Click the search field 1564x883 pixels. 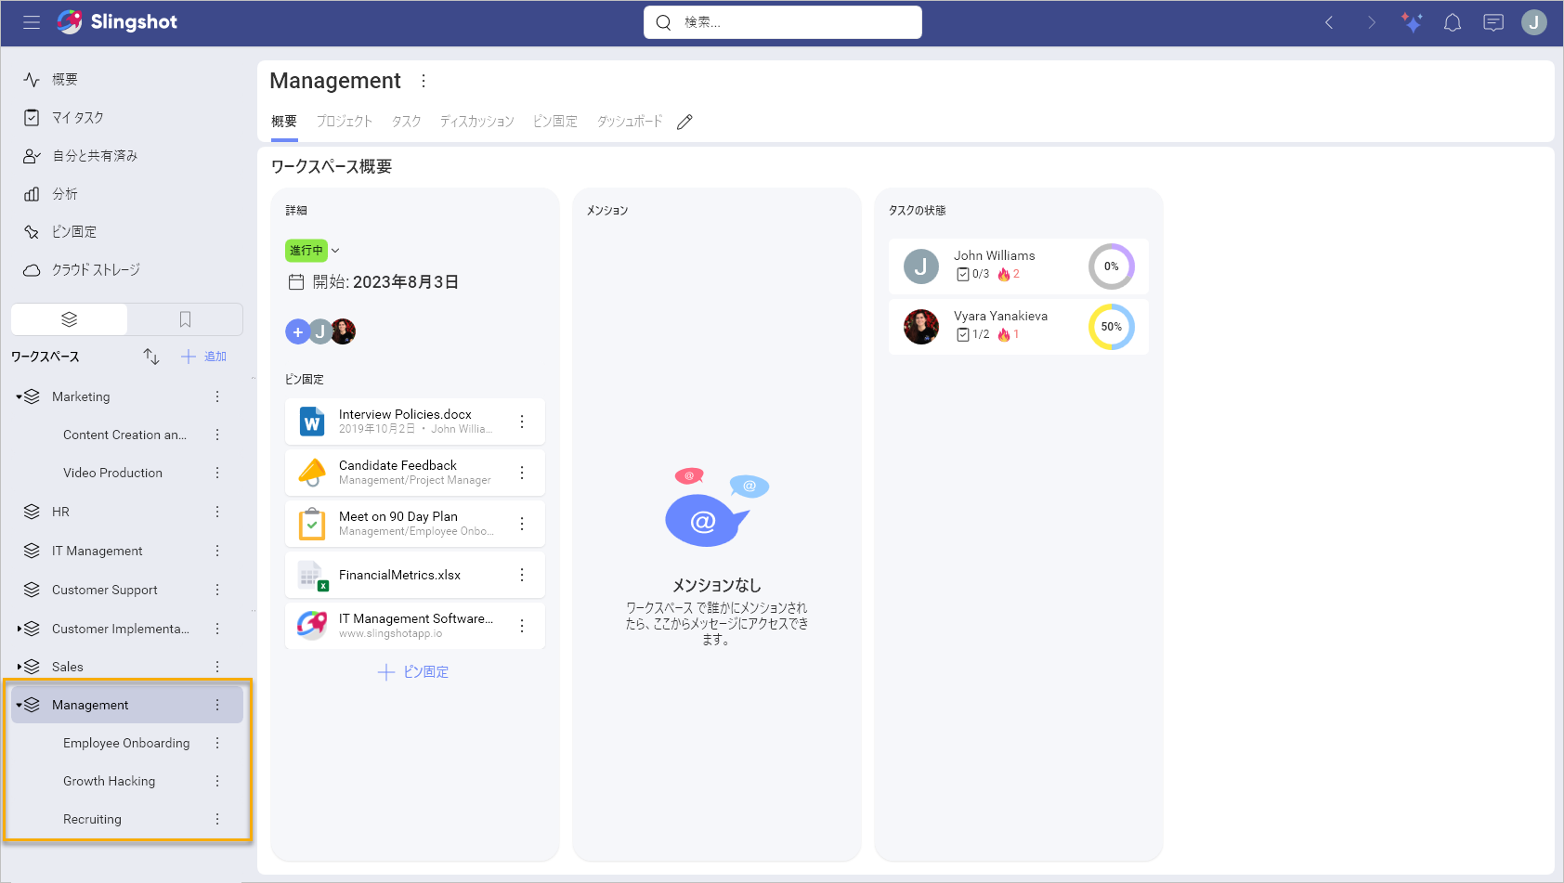point(783,22)
